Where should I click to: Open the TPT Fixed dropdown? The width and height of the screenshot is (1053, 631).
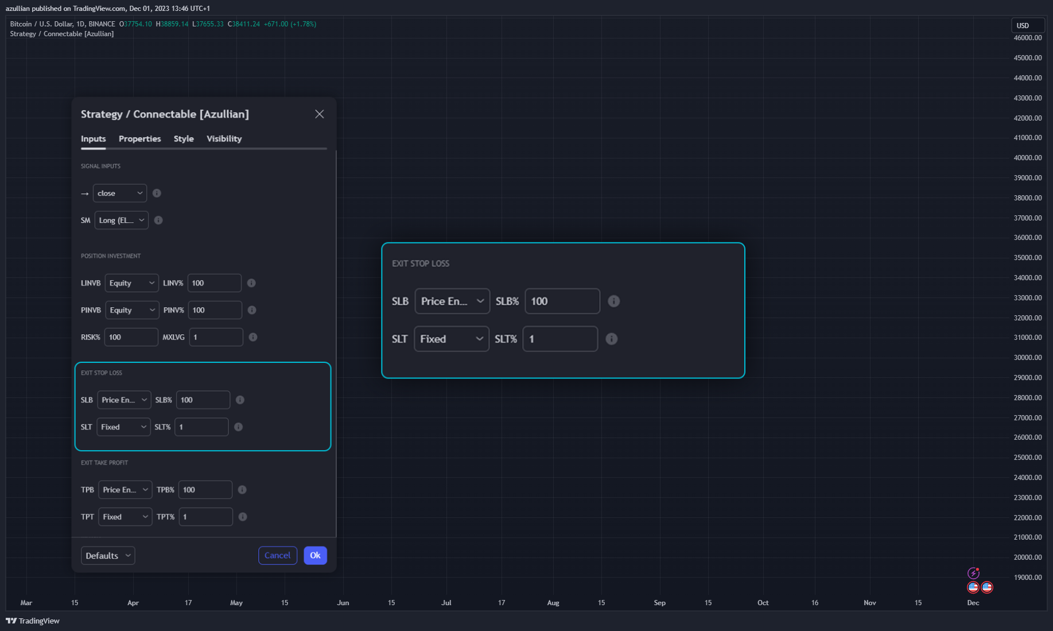point(125,517)
